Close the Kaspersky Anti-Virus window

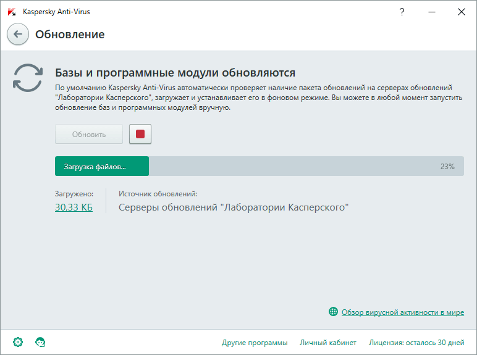(x=462, y=12)
